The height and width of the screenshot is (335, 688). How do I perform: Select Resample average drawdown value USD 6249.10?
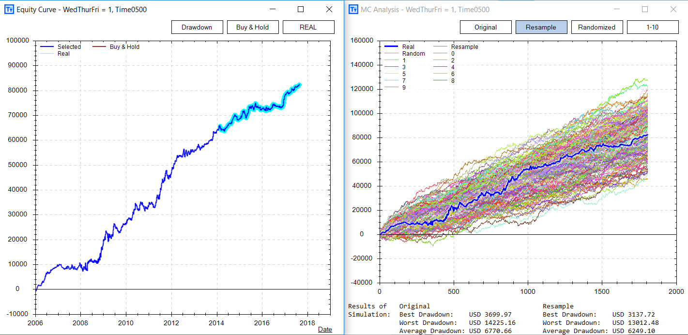point(634,331)
